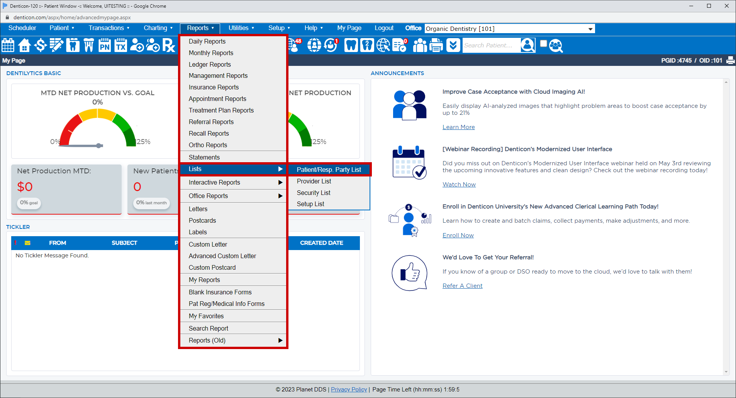The height and width of the screenshot is (398, 736).
Task: Follow the Learn More link
Action: tap(458, 127)
